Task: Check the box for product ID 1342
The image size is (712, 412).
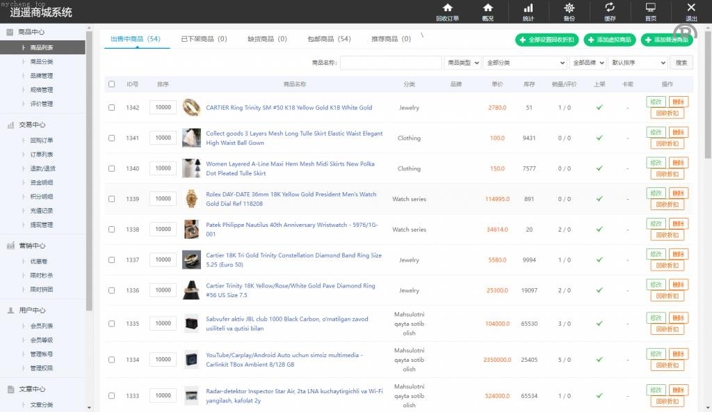Action: coord(112,108)
